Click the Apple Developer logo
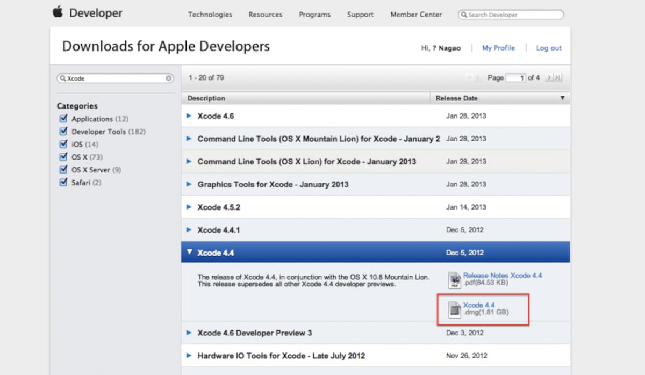645x375 pixels. pyautogui.click(x=87, y=12)
